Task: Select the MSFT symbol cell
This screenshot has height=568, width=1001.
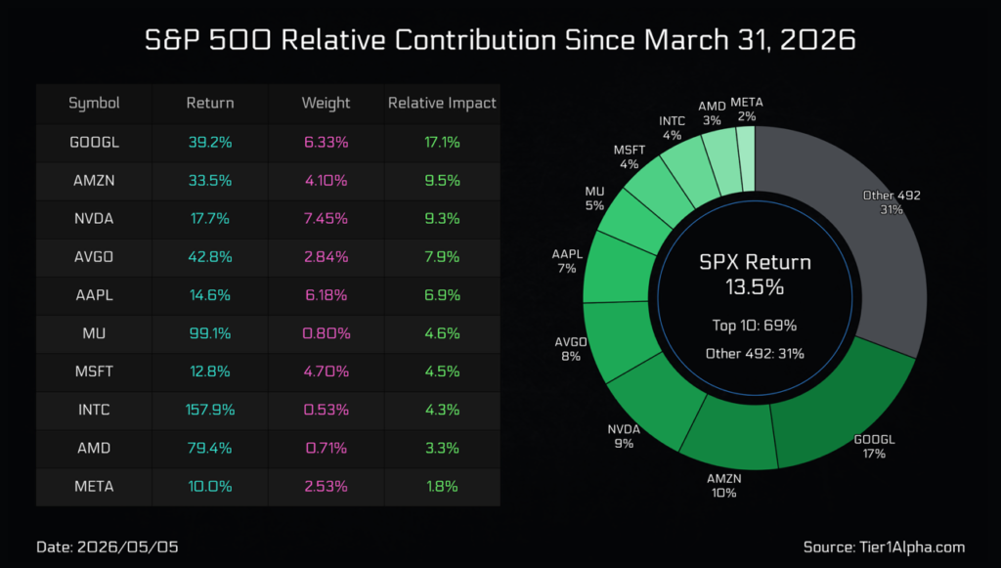Action: click(x=94, y=371)
